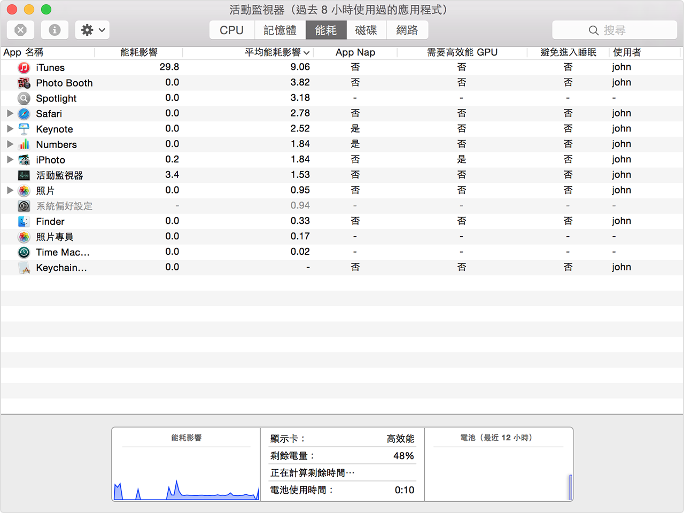Expand the 照片 process group
The image size is (684, 513).
click(10, 190)
